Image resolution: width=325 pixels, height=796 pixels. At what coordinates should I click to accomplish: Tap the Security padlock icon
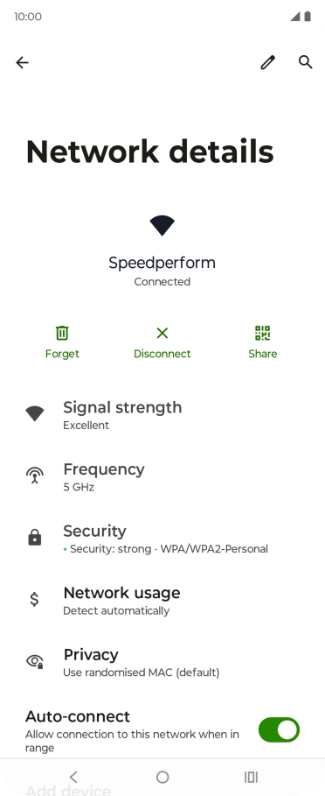(34, 537)
